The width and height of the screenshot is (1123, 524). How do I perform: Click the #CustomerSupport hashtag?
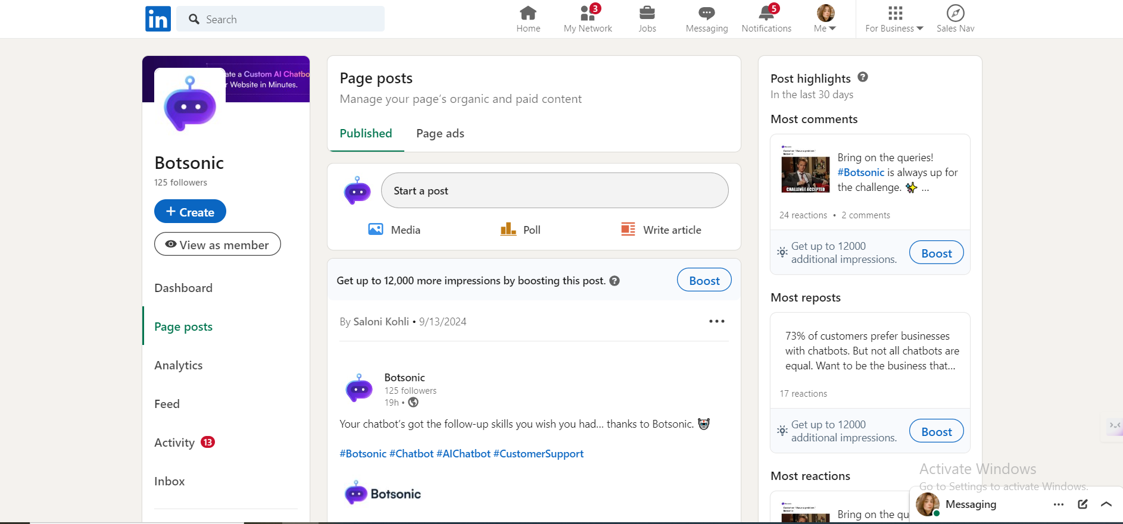coord(538,454)
